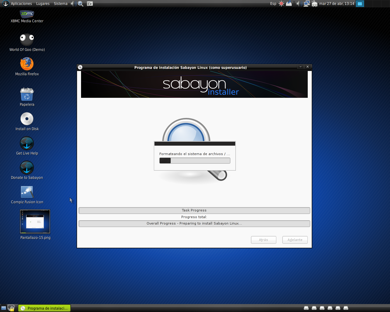This screenshot has width=390, height=312.
Task: Open the network computers tray icon
Action: click(307, 4)
